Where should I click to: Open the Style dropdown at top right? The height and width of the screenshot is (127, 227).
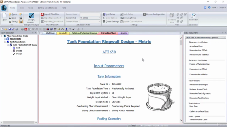pyautogui.click(x=215, y=8)
